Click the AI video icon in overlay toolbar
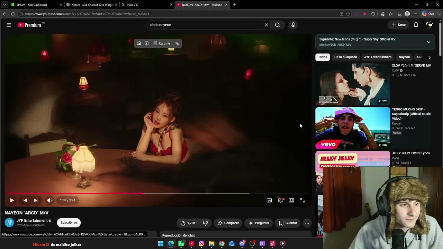This screenshot has height=249, width=443. (147, 43)
